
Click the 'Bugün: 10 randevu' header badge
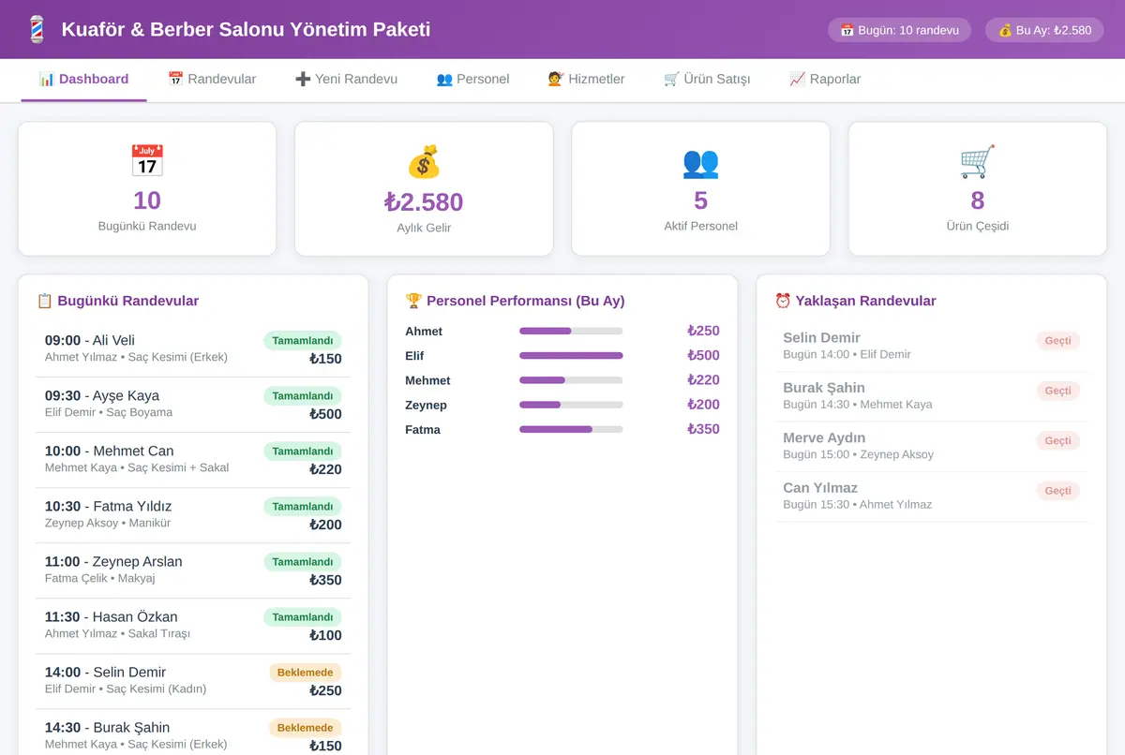coord(899,30)
